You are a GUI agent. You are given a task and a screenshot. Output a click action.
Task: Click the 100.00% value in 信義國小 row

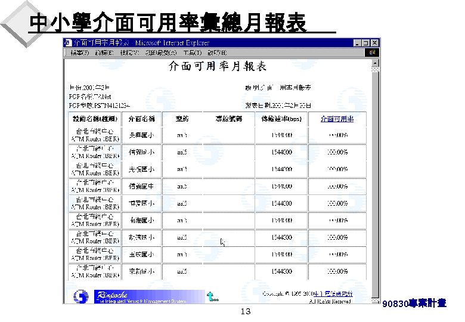click(x=337, y=153)
